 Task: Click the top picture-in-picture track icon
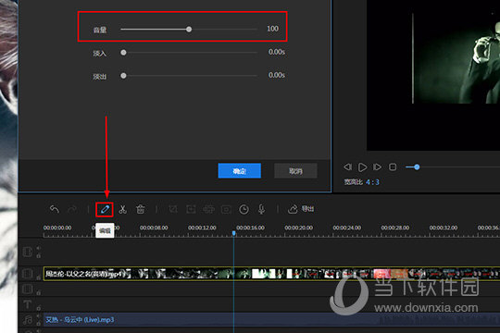[28, 252]
